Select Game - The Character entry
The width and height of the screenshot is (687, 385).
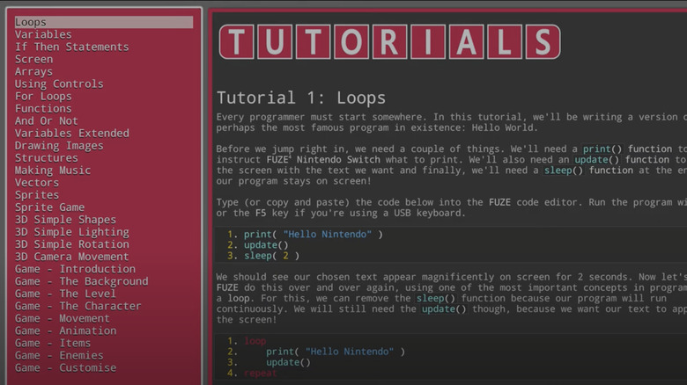coord(78,306)
